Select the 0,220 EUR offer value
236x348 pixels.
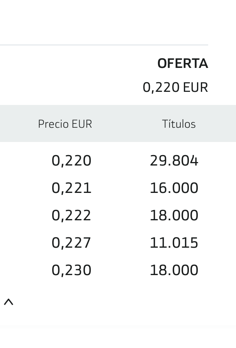(175, 87)
